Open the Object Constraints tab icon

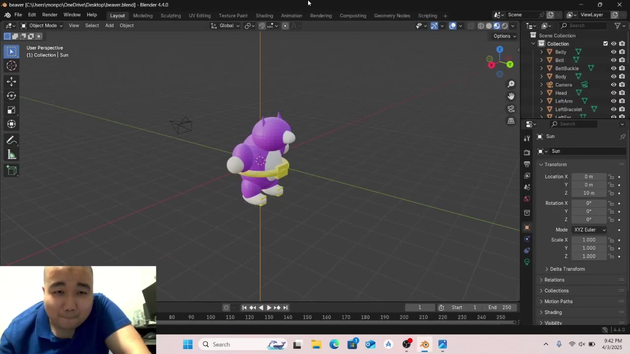527,250
